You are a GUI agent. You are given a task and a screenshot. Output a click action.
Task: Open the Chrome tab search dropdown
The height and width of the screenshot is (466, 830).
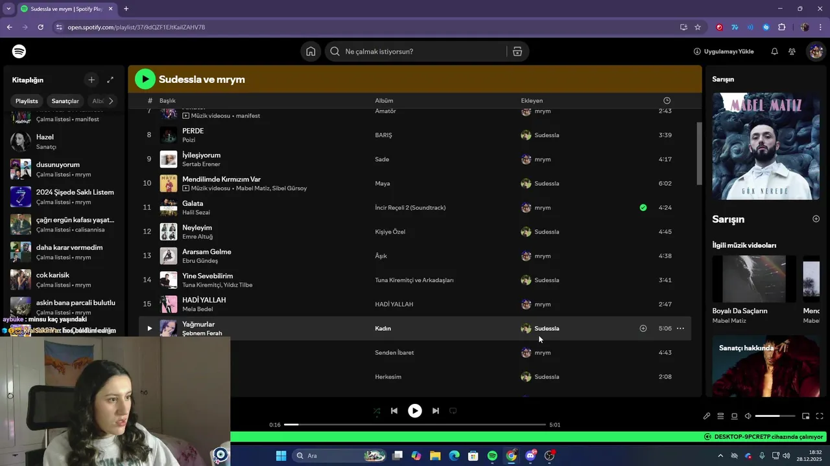pyautogui.click(x=8, y=9)
